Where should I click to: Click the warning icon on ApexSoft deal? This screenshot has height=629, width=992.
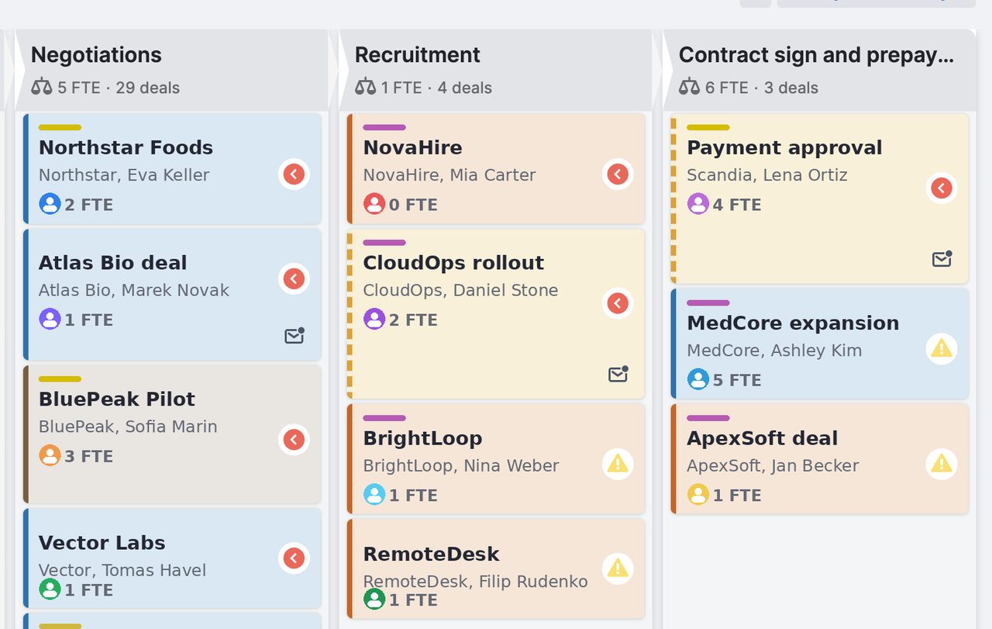(942, 464)
